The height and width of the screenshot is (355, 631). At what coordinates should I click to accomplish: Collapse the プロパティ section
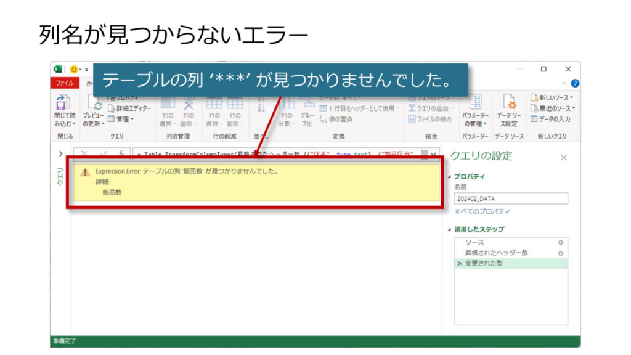point(449,176)
